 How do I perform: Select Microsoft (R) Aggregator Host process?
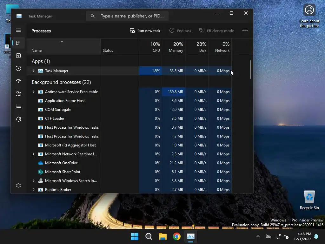129,145
